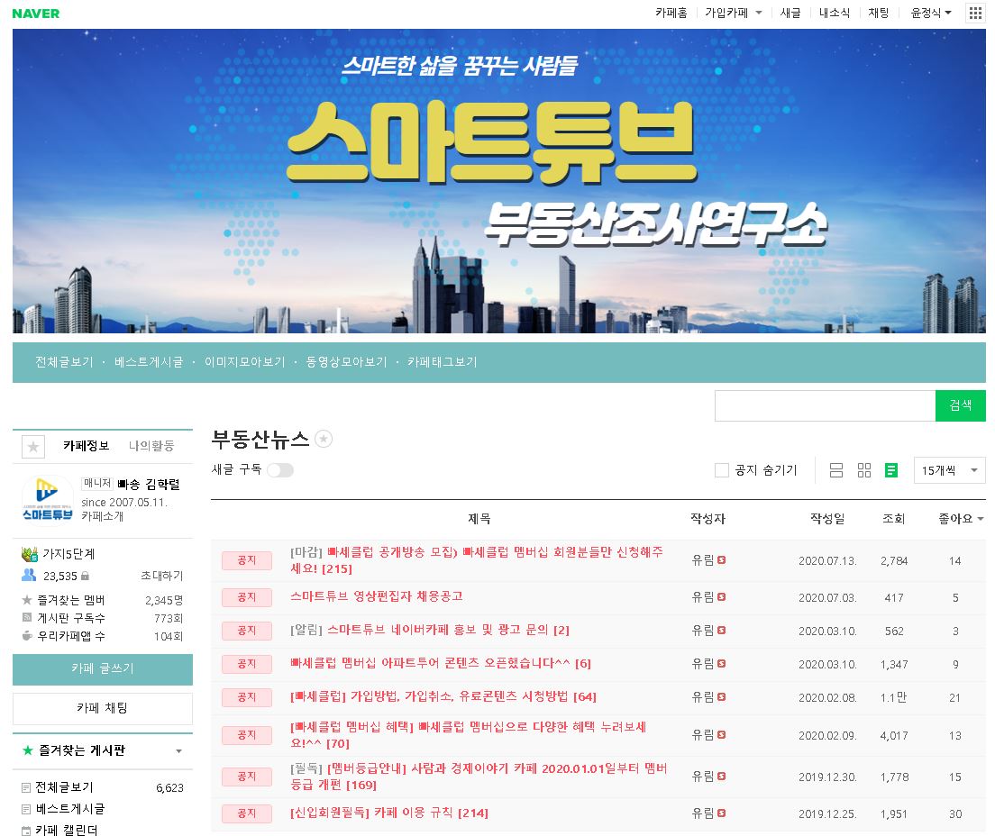This screenshot has width=995, height=836.
Task: Favorite the 부동산뉴스 board star icon
Action: (324, 439)
